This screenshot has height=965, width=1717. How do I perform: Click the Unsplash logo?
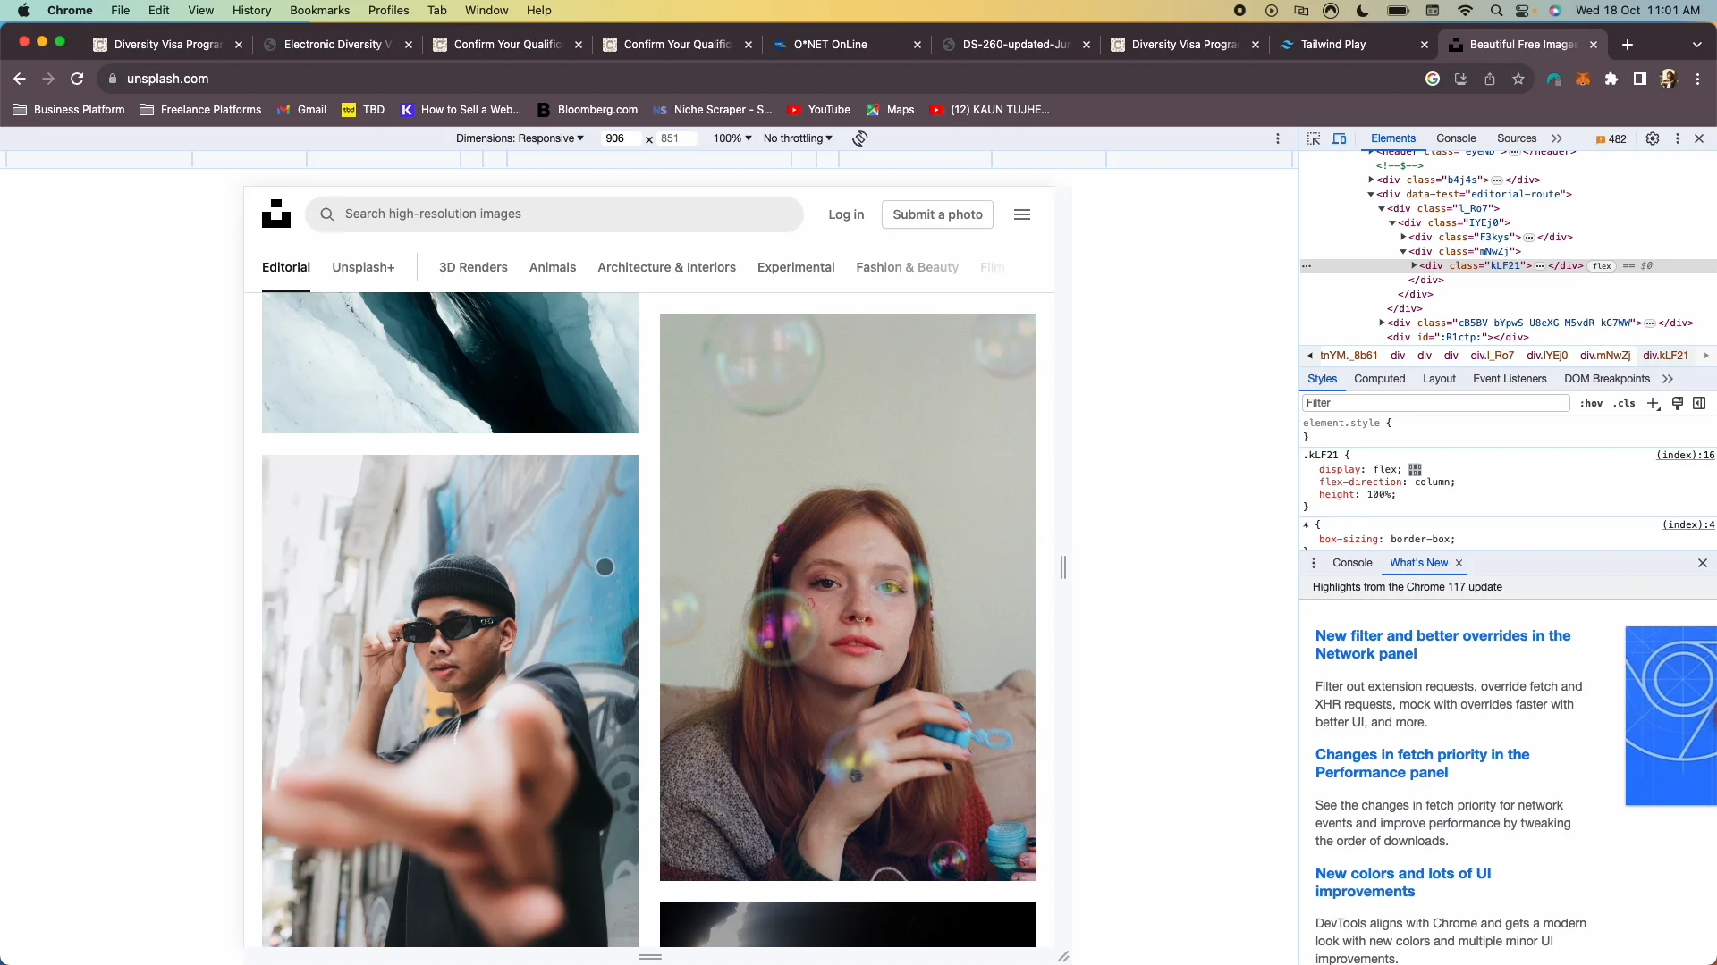[x=275, y=214]
